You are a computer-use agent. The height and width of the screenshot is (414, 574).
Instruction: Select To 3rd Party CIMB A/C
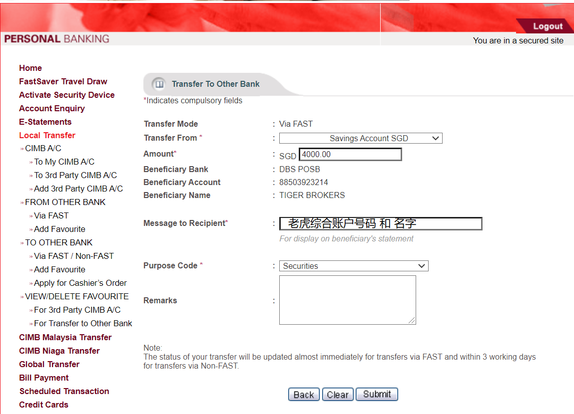click(75, 176)
